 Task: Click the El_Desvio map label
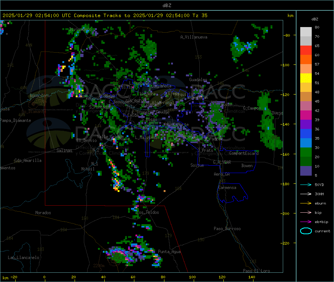[x=86, y=140]
